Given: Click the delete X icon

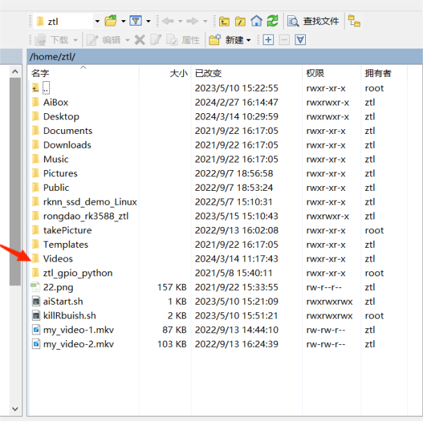Looking at the screenshot, I should pos(140,40).
